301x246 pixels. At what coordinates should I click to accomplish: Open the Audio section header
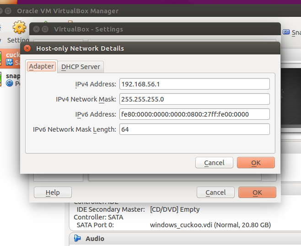[185, 239]
